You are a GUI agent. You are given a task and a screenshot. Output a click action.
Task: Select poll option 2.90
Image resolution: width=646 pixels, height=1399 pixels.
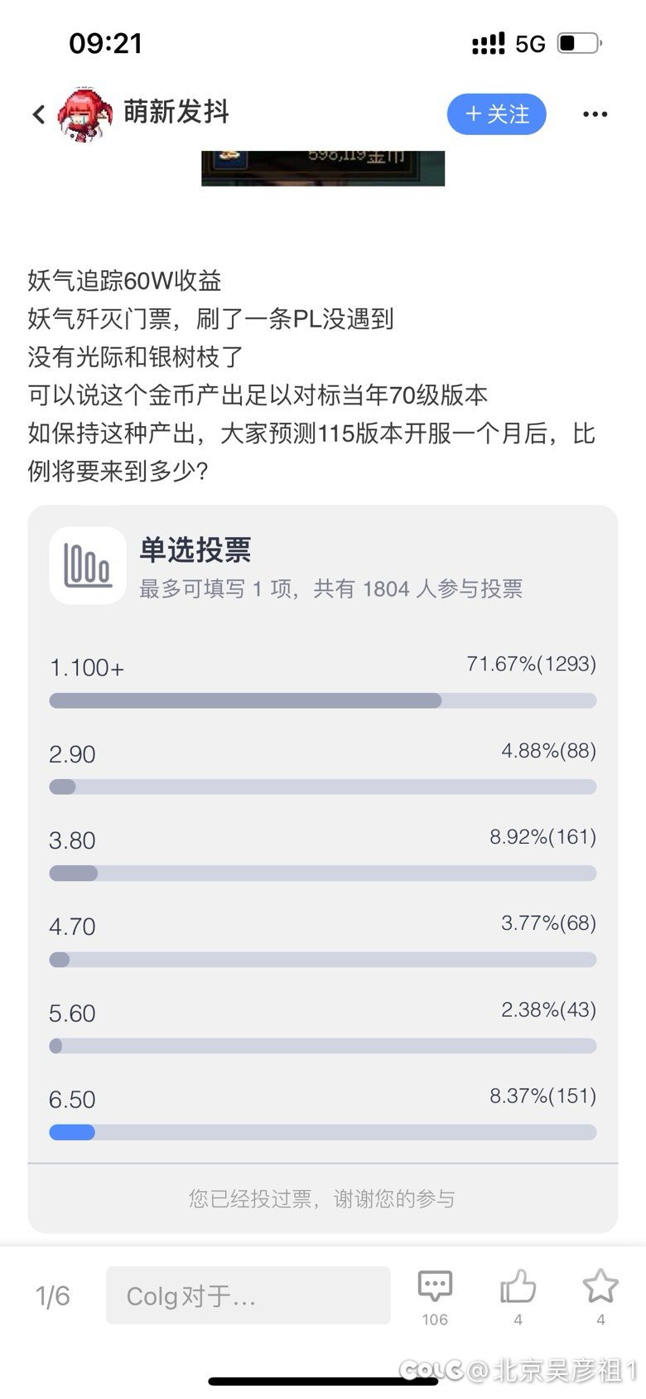(x=73, y=754)
